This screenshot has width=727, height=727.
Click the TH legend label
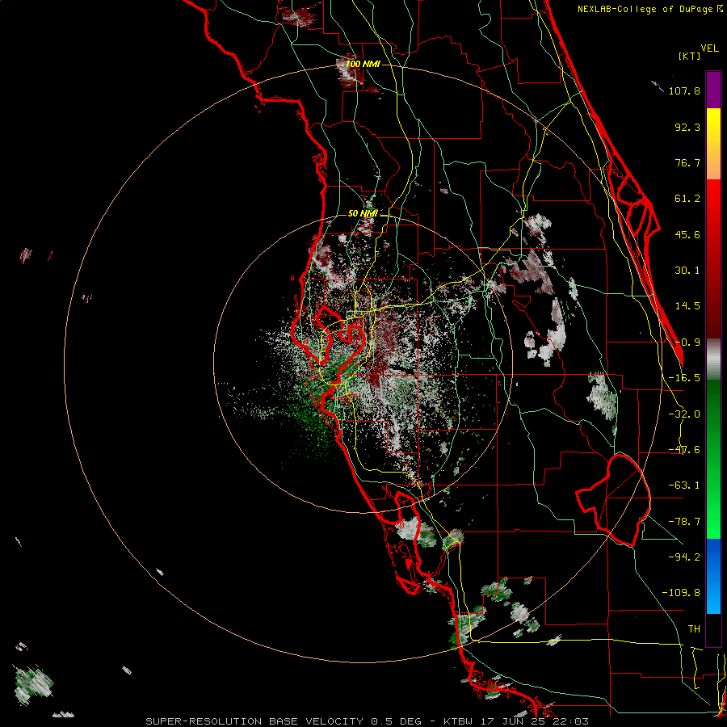pos(694,628)
